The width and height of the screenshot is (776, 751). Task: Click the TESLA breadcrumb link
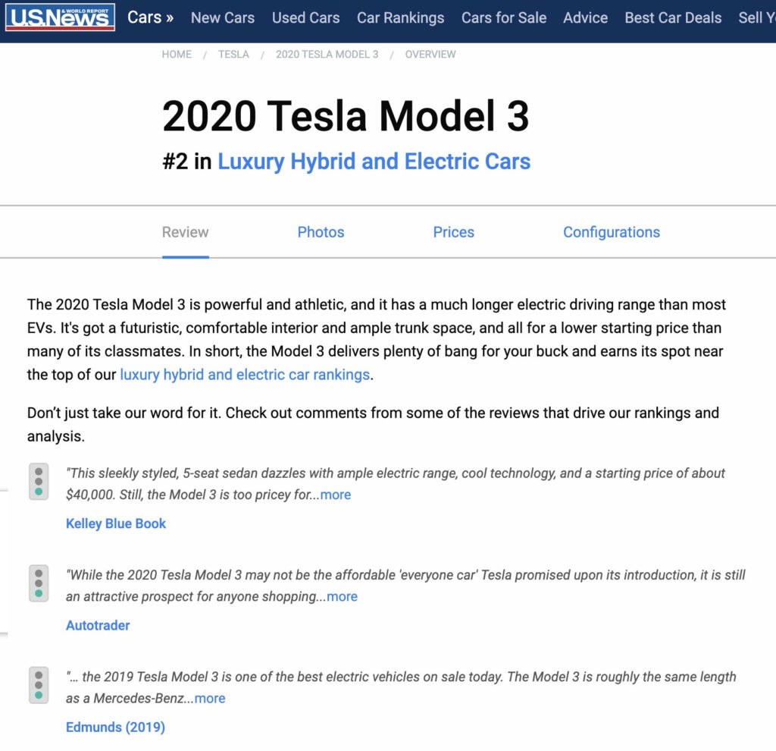click(x=233, y=55)
